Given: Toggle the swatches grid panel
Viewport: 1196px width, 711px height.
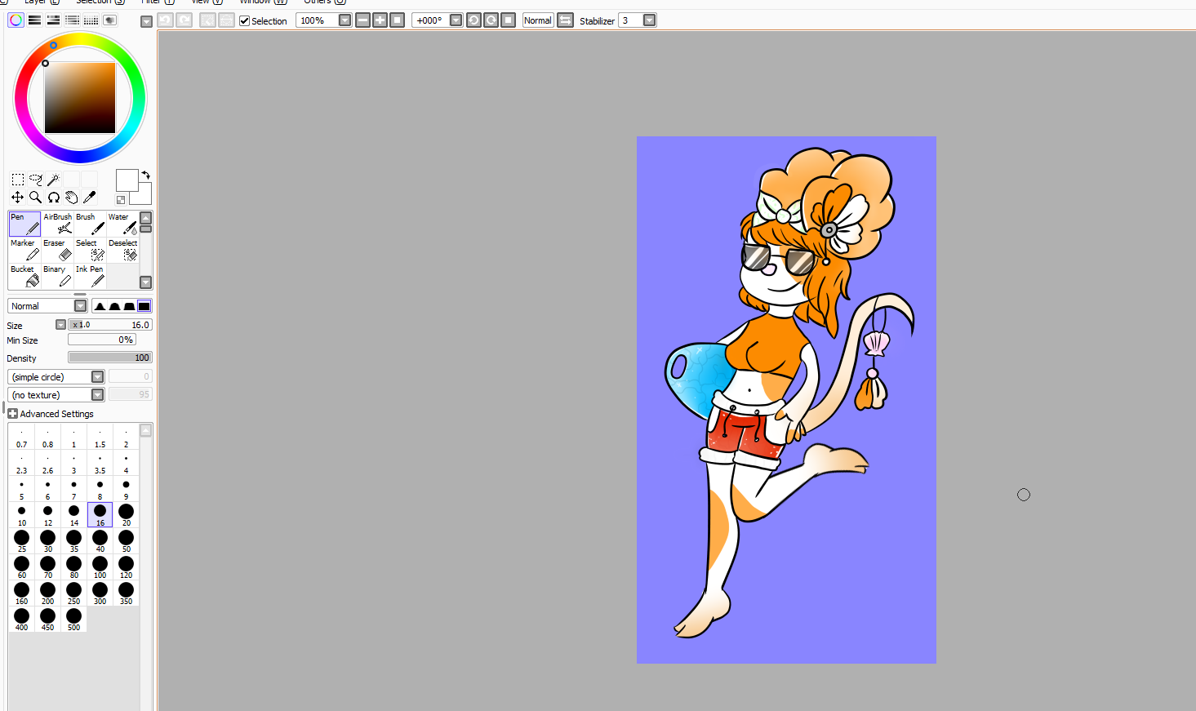Looking at the screenshot, I should (x=91, y=20).
